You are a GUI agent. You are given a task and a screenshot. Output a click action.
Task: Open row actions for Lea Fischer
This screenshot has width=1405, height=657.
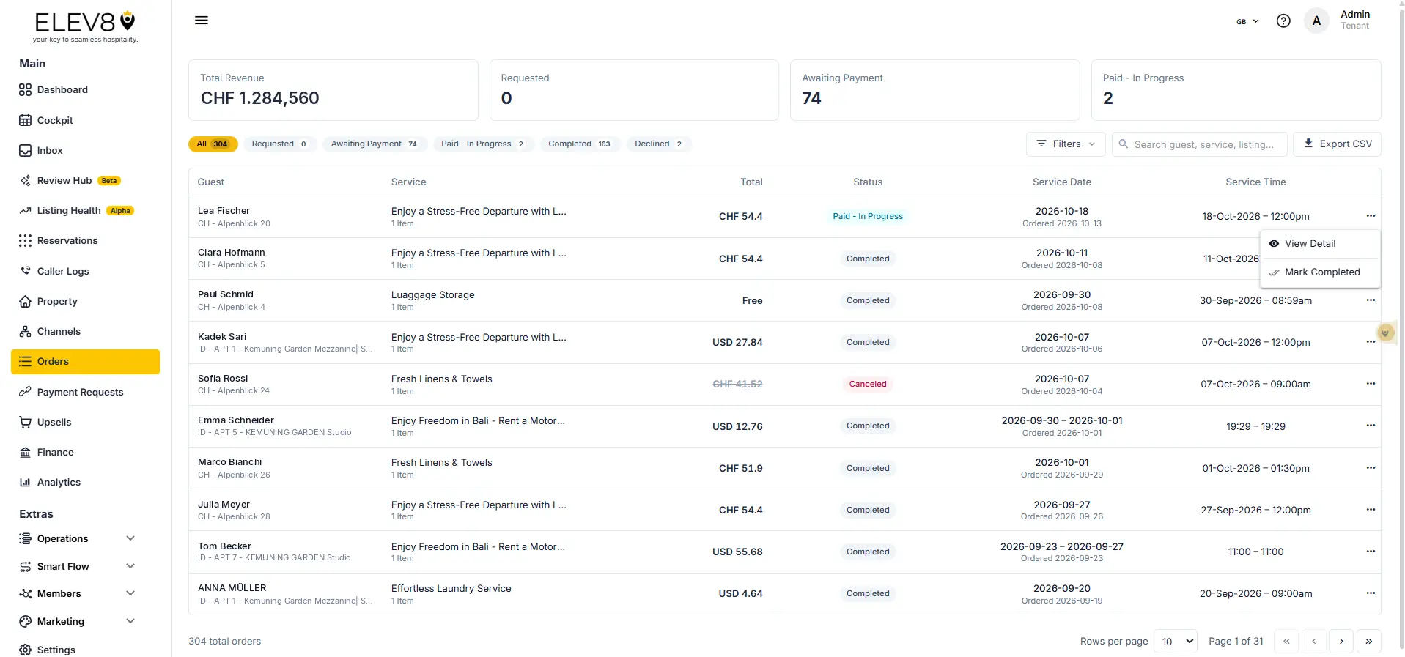coord(1371,216)
